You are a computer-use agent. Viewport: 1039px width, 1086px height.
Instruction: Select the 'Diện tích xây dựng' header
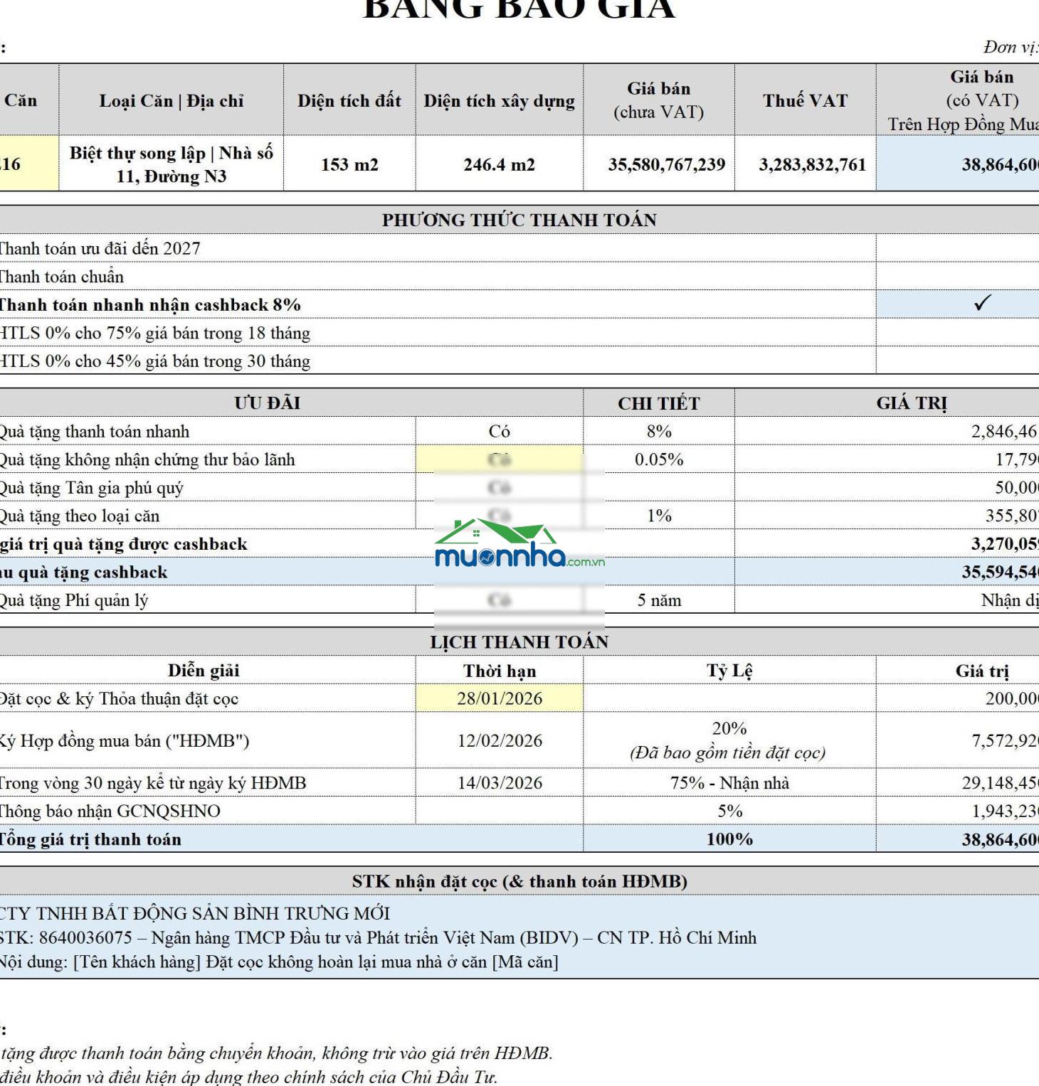pos(499,100)
